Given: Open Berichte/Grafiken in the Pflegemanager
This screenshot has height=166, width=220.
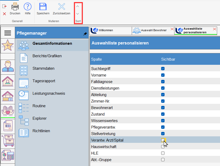Looking at the screenshot, I should 47,56.
